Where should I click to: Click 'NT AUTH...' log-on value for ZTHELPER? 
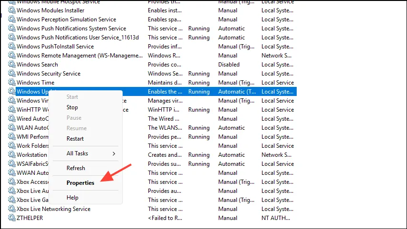[x=276, y=218]
